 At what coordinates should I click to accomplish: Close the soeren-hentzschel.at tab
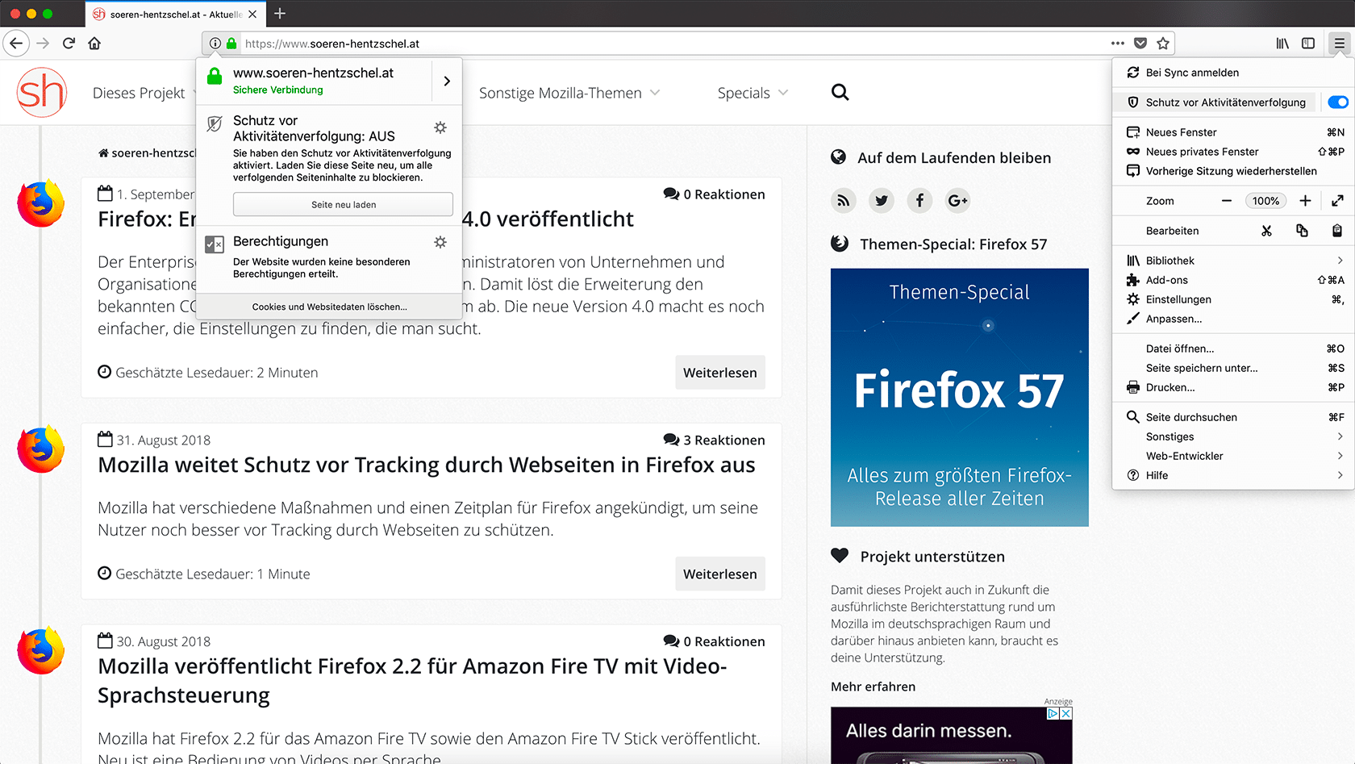pyautogui.click(x=252, y=14)
